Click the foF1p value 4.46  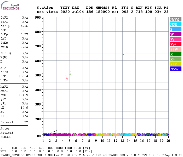pos(24,26)
